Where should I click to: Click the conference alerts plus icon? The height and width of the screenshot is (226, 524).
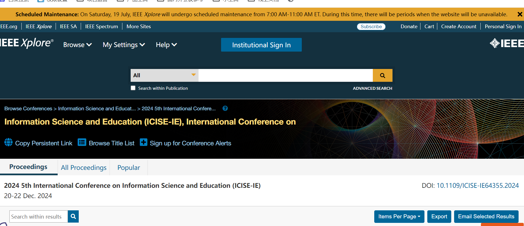pos(143,142)
